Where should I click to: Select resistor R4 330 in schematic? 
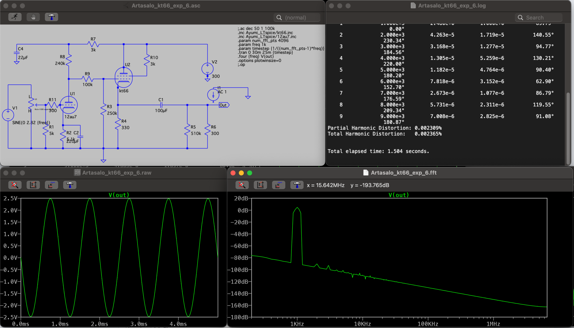point(118,124)
